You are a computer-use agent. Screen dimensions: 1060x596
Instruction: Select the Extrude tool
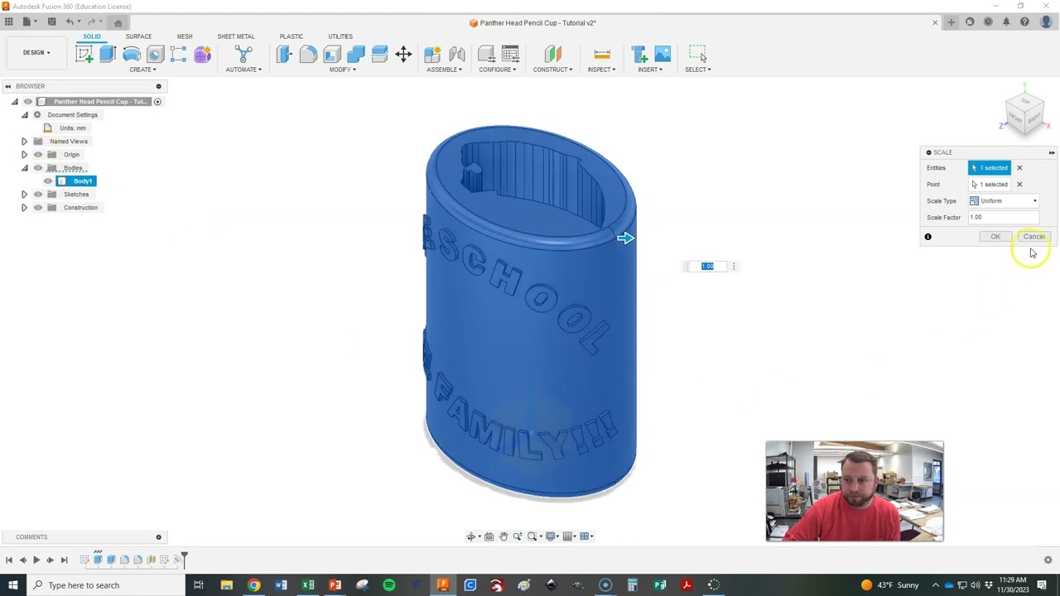coord(108,55)
